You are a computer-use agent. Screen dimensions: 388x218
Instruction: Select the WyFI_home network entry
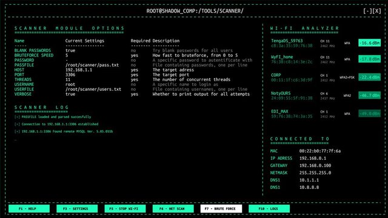[x=282, y=57]
